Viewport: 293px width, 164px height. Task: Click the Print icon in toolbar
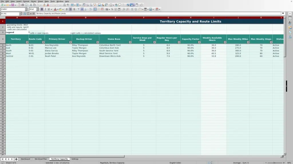click(x=23, y=5)
